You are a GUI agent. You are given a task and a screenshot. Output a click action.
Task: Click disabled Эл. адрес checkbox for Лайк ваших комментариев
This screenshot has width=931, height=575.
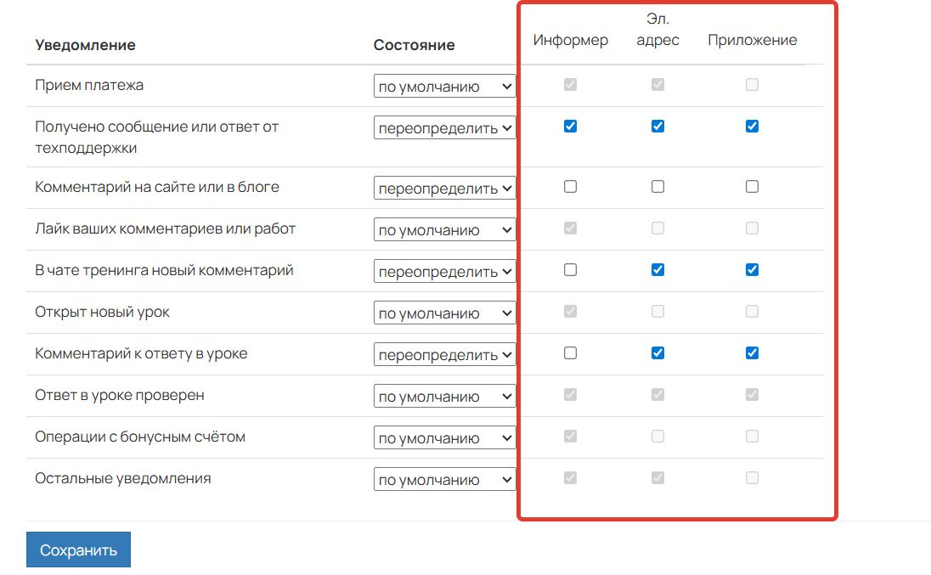(657, 228)
